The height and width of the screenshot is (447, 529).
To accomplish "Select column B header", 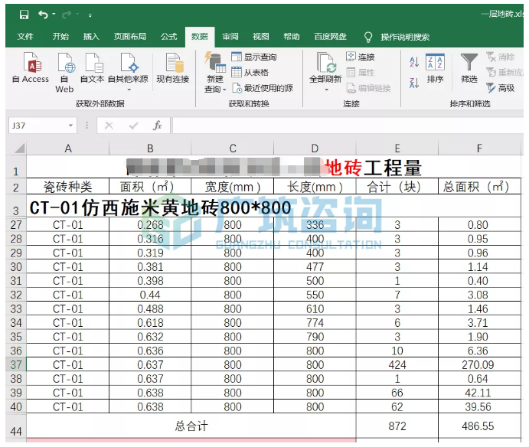I will point(150,148).
